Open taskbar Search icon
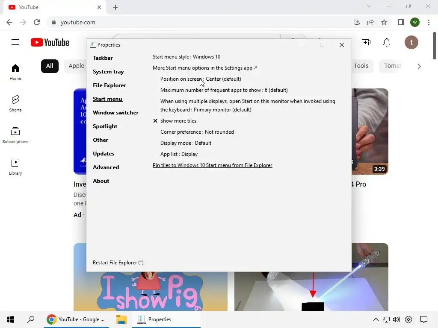 tap(31, 319)
